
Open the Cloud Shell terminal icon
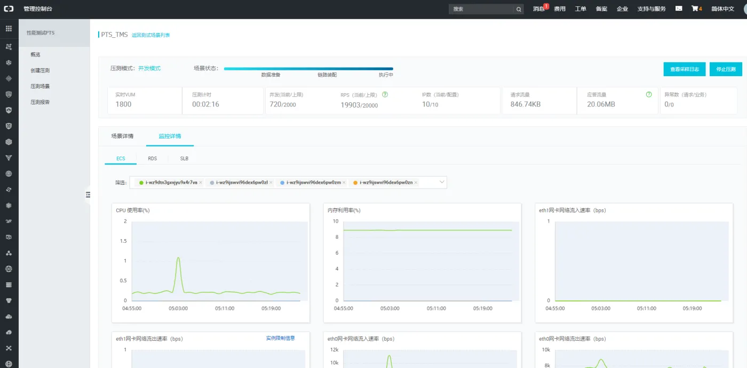point(678,9)
